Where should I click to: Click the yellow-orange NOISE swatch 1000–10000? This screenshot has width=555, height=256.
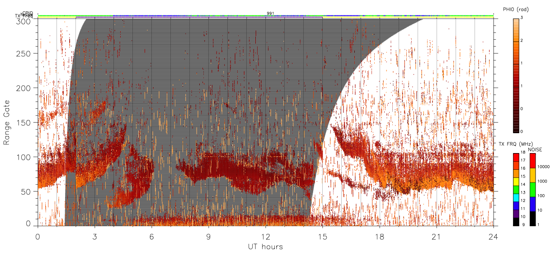pos(533,175)
